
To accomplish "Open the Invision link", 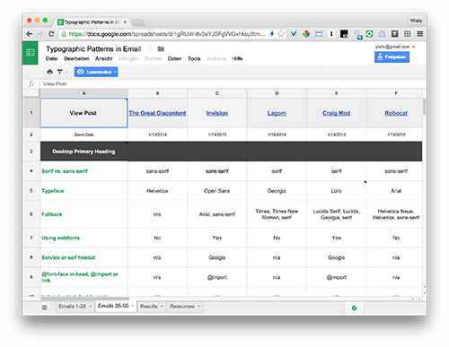I will [x=217, y=113].
